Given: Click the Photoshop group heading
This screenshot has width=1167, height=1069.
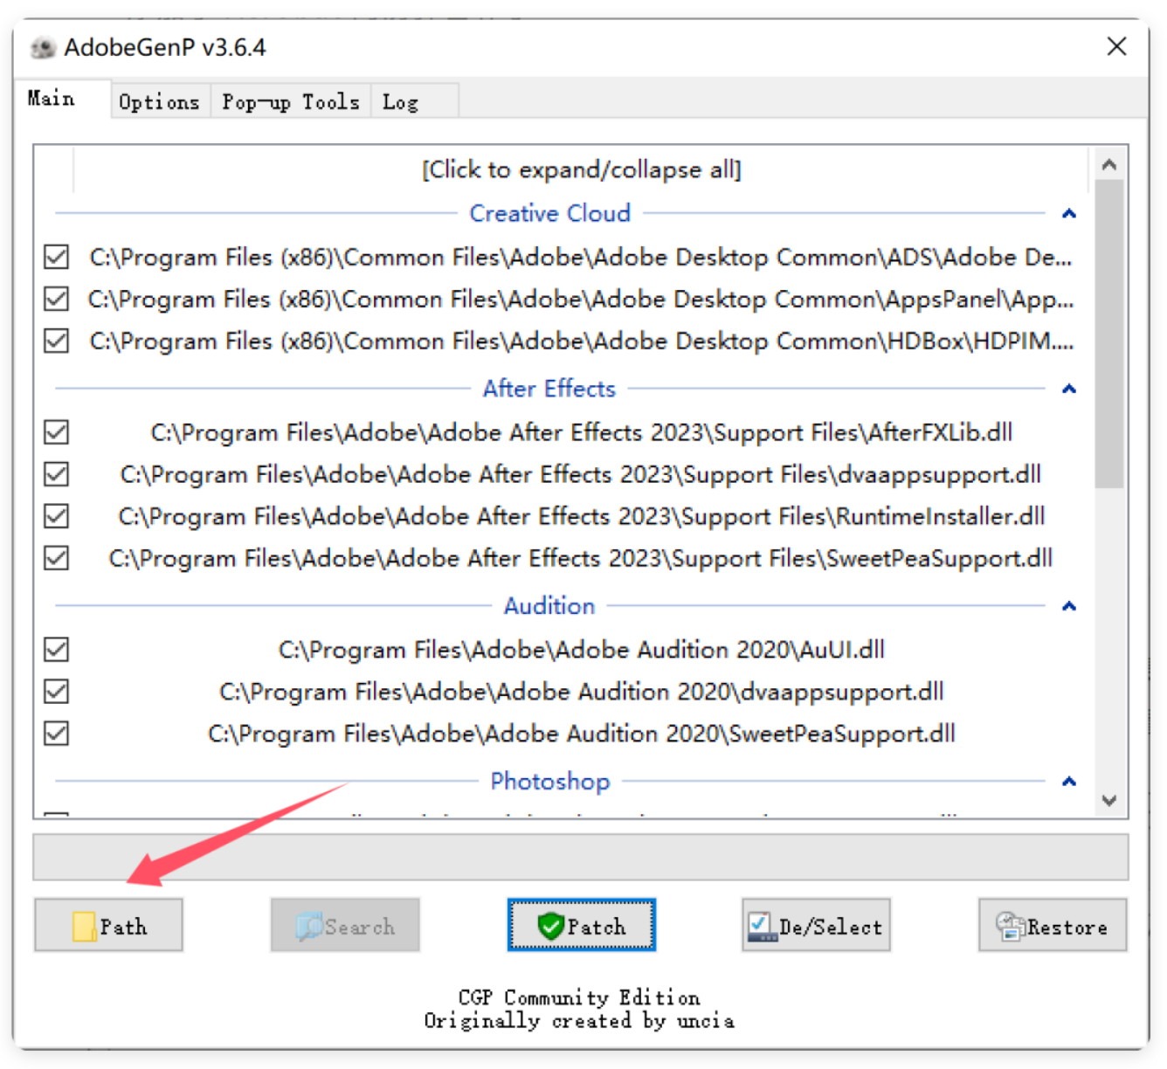Looking at the screenshot, I should point(549,782).
